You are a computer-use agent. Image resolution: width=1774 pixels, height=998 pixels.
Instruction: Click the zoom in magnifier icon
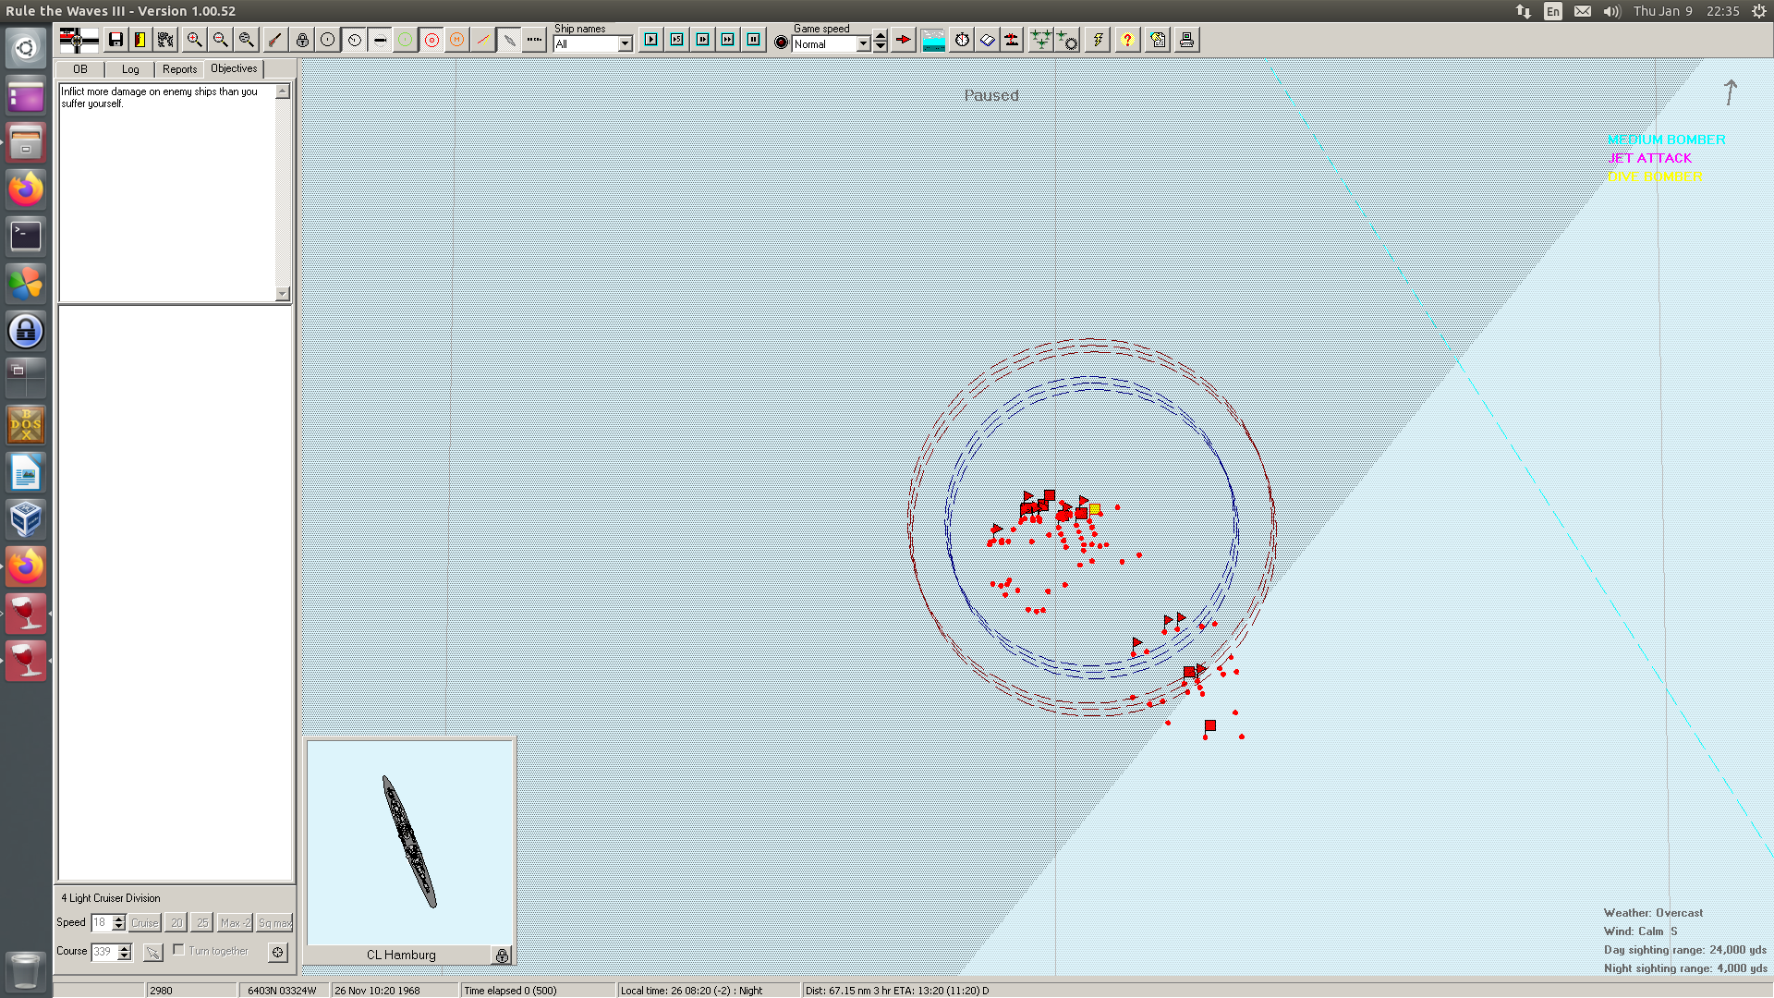[x=194, y=40]
